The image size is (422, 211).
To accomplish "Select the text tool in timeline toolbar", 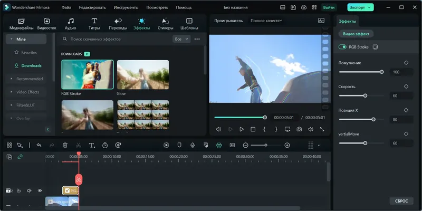I will (x=91, y=145).
